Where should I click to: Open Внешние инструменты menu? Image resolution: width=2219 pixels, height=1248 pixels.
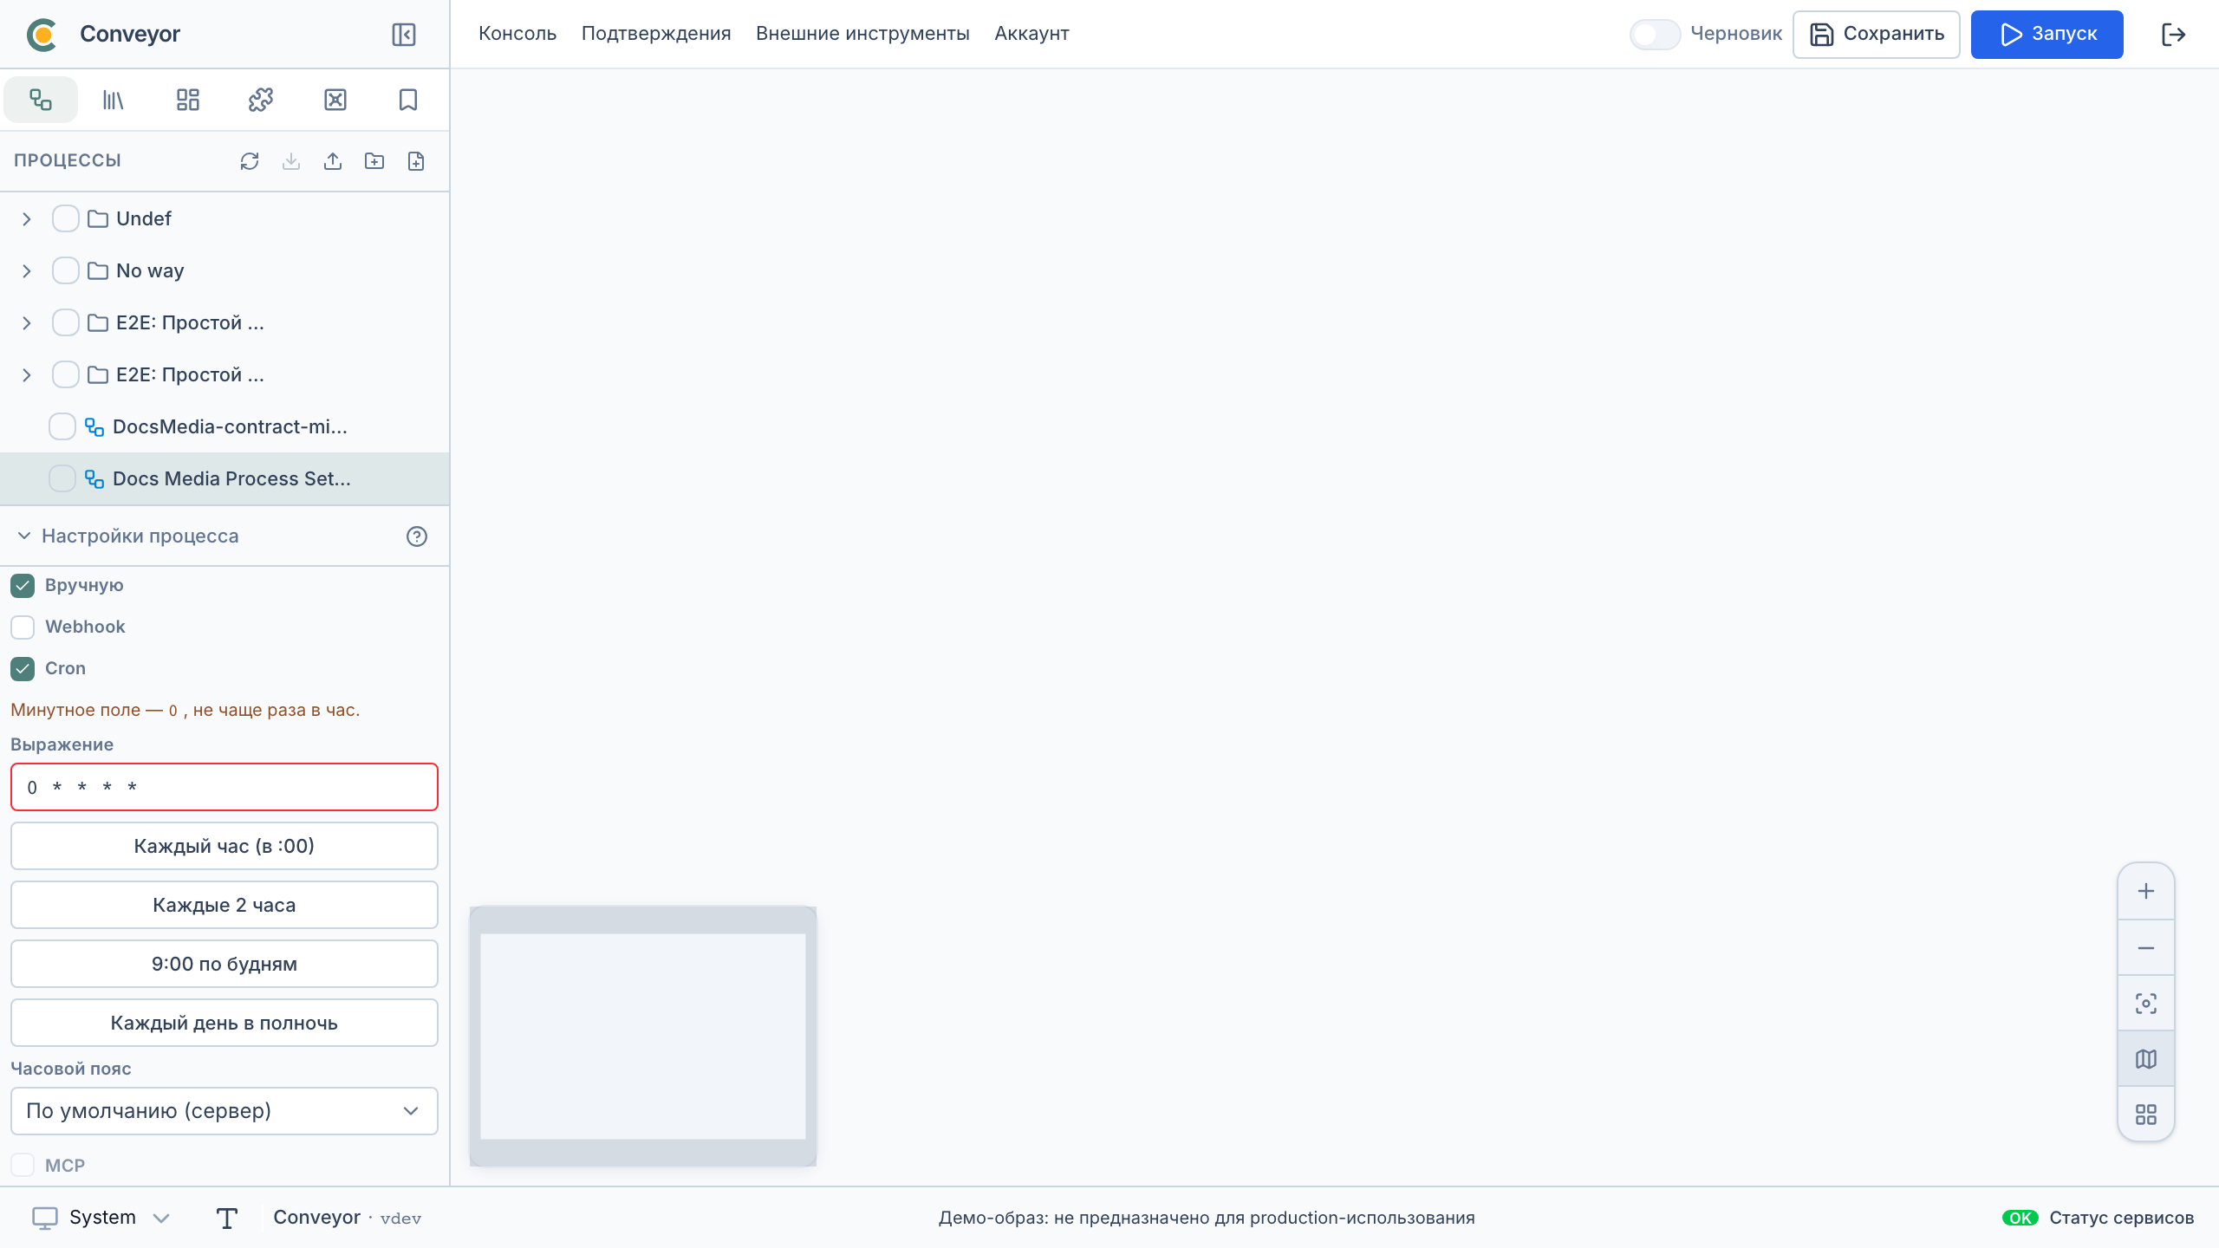tap(862, 34)
